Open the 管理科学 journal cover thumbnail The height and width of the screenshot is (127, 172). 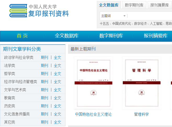(142, 83)
